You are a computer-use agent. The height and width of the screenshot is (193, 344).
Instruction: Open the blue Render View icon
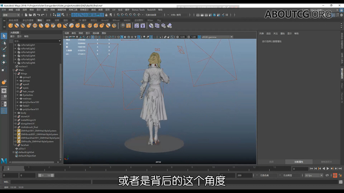tap(214, 15)
